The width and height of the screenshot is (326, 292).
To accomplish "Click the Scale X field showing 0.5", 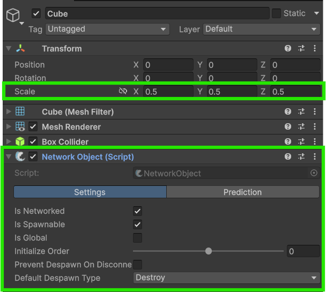I will [x=168, y=92].
